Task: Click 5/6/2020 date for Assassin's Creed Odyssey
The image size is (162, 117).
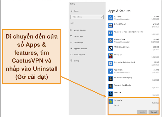Action: (156, 80)
